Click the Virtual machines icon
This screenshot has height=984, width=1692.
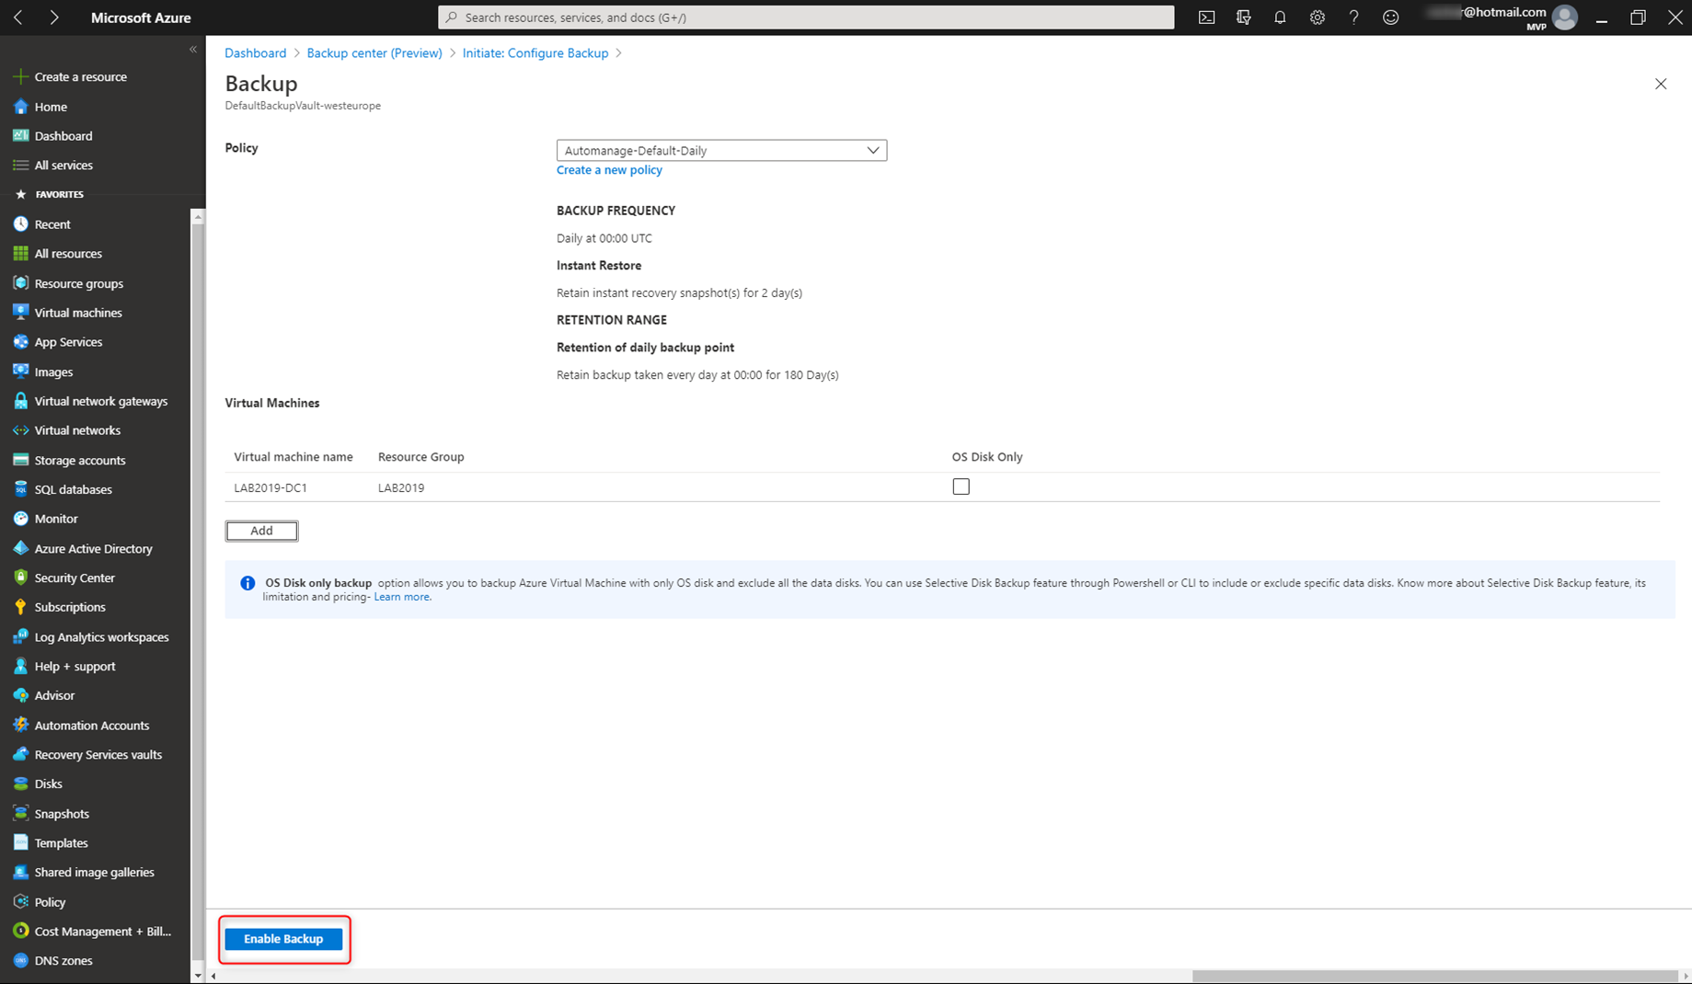pos(20,312)
